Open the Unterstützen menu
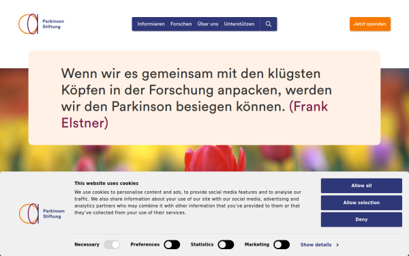409x256 pixels. coord(239,24)
